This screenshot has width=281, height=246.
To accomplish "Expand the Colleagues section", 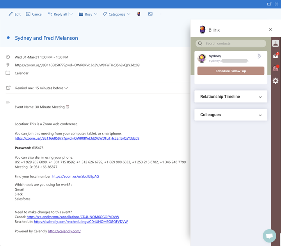I will [231, 115].
